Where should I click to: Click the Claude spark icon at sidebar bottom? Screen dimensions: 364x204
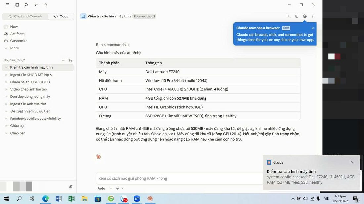point(71,187)
